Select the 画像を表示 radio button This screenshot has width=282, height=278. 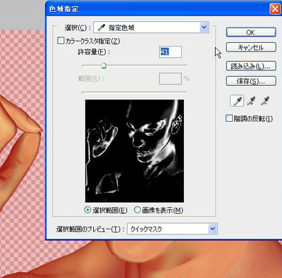pos(137,210)
